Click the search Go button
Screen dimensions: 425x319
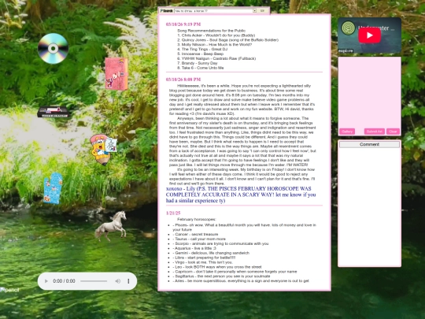262,10
